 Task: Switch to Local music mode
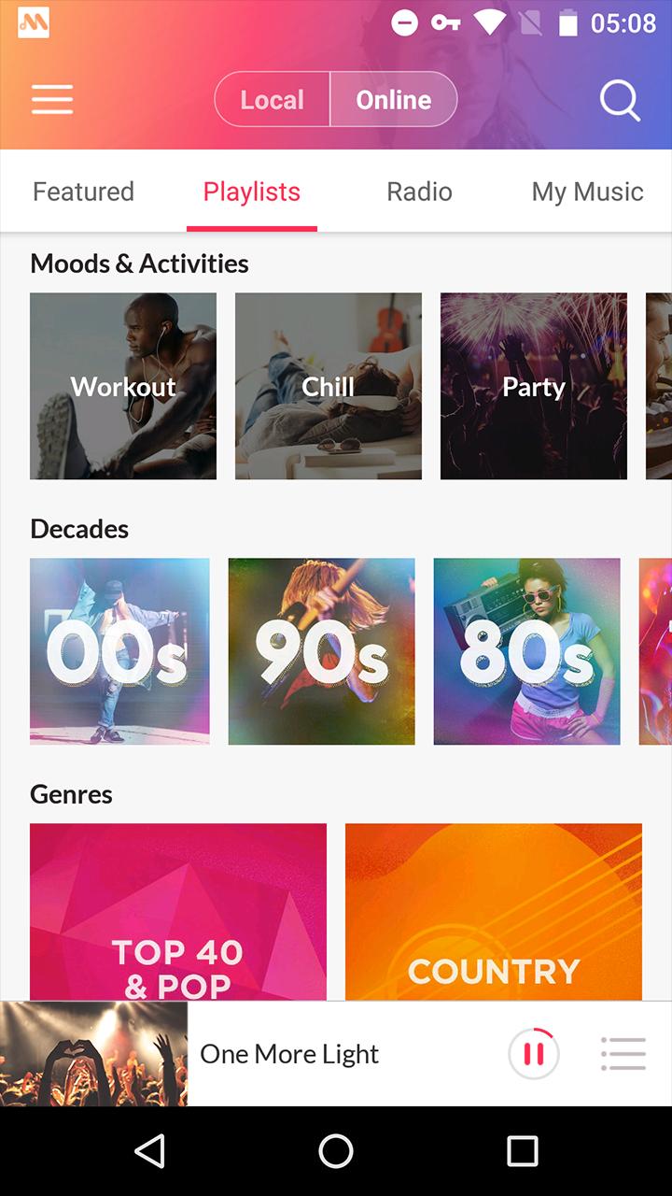tap(272, 99)
